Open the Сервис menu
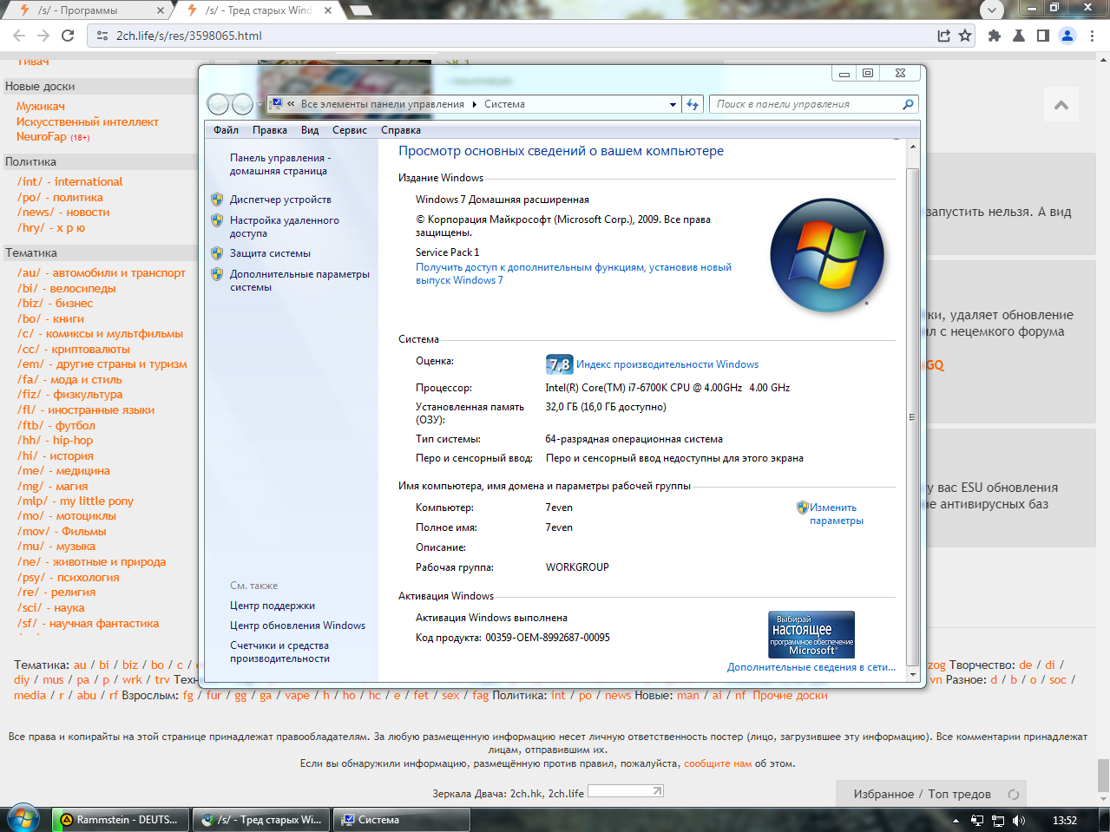Screen dimensions: 1110x832 [x=350, y=130]
